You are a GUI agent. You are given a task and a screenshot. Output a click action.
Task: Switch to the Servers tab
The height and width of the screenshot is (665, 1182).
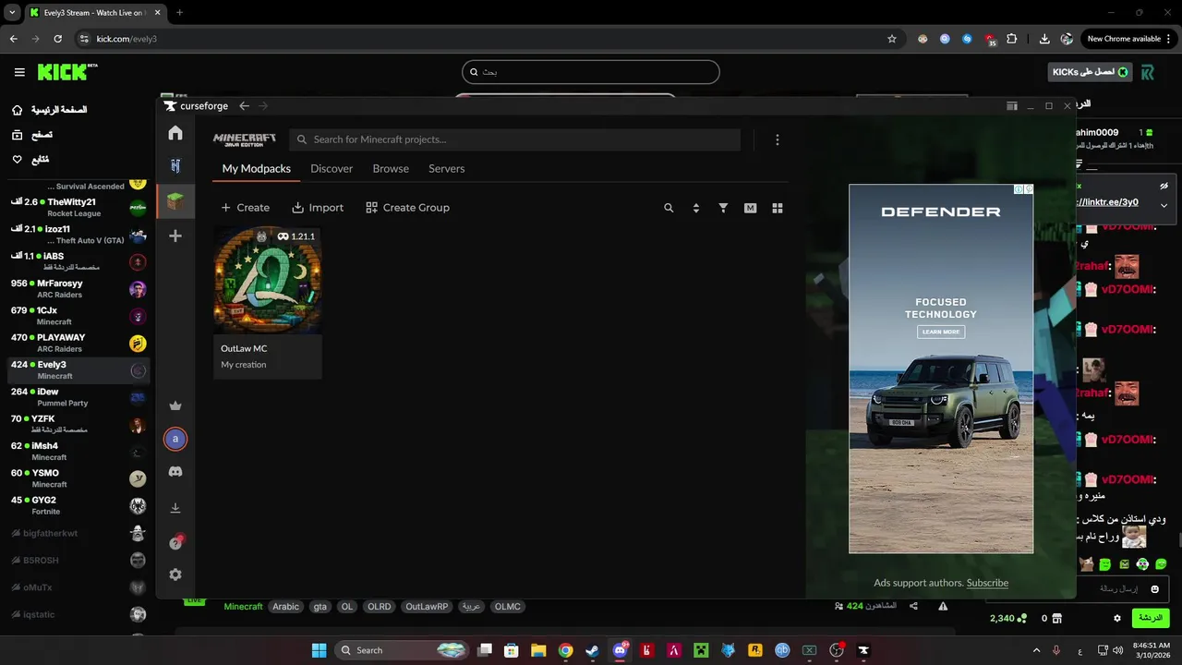click(x=446, y=169)
